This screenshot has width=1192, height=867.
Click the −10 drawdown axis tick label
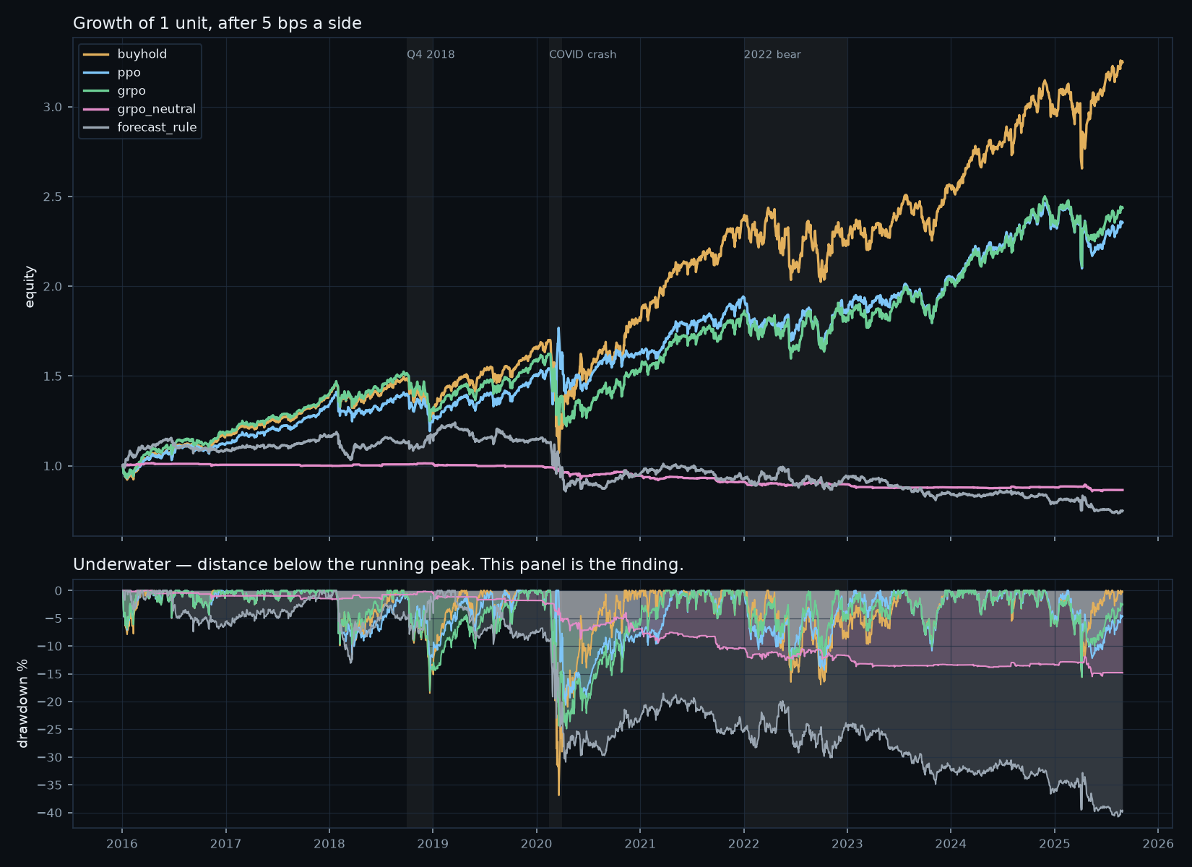tap(51, 647)
